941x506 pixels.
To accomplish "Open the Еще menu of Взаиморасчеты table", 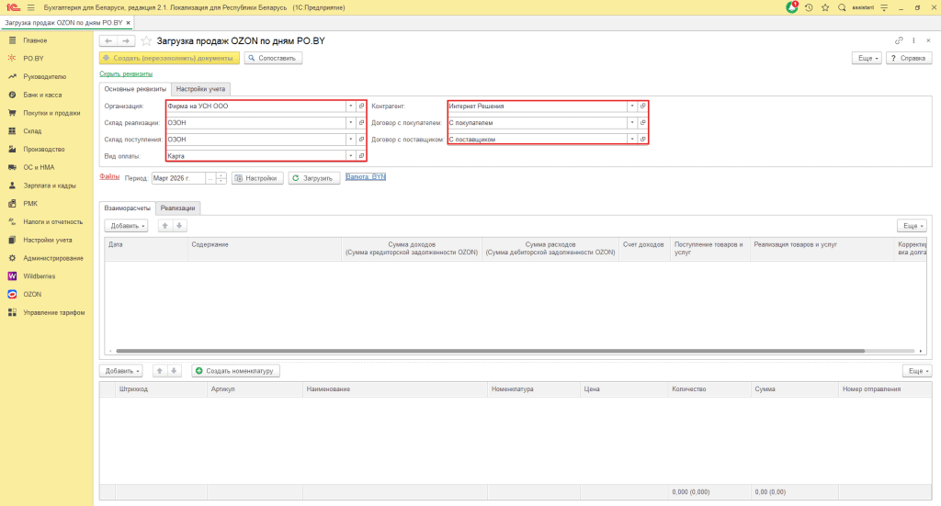I will [913, 226].
